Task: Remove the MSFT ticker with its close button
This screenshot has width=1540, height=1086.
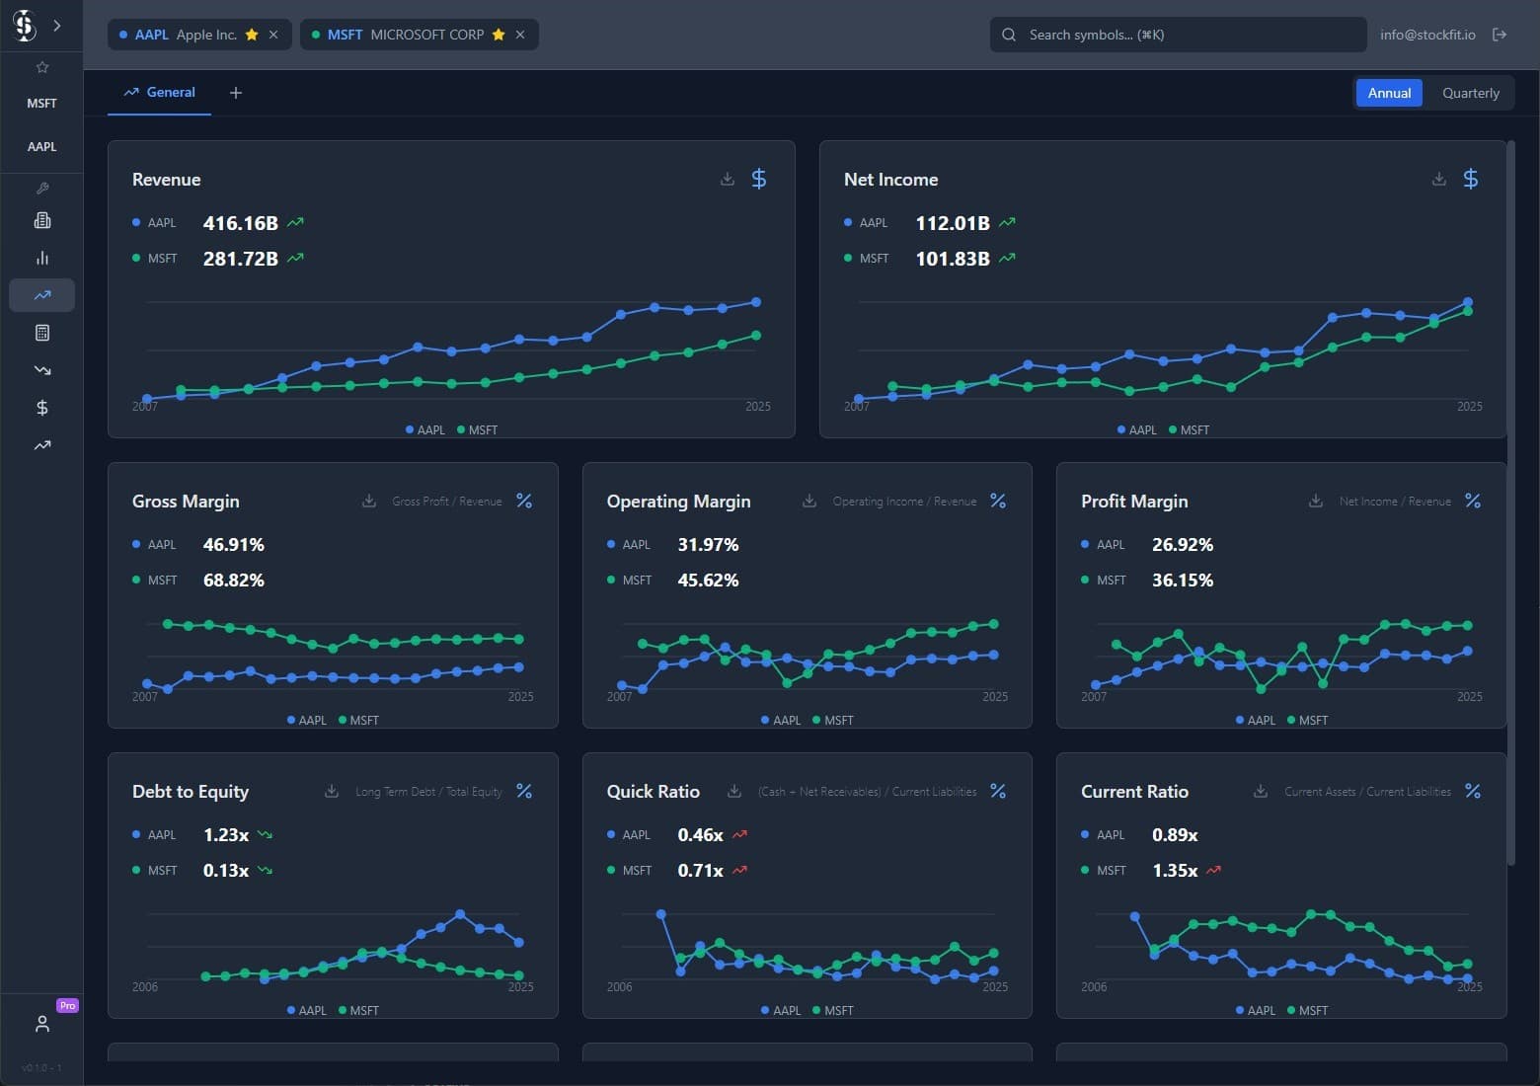Action: 520,34
